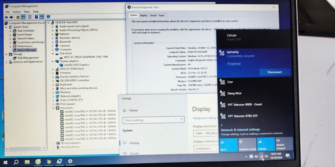Collapse the Storage tree node

(6, 54)
